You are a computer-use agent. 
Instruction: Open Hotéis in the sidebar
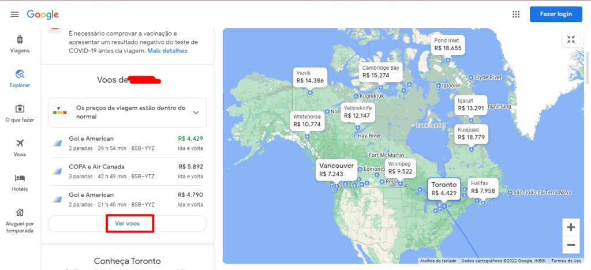click(20, 182)
